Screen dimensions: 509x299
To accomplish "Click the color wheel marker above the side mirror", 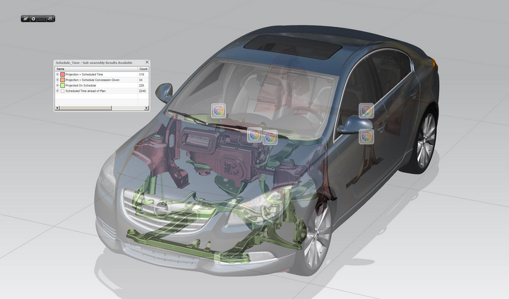I will pos(366,110).
